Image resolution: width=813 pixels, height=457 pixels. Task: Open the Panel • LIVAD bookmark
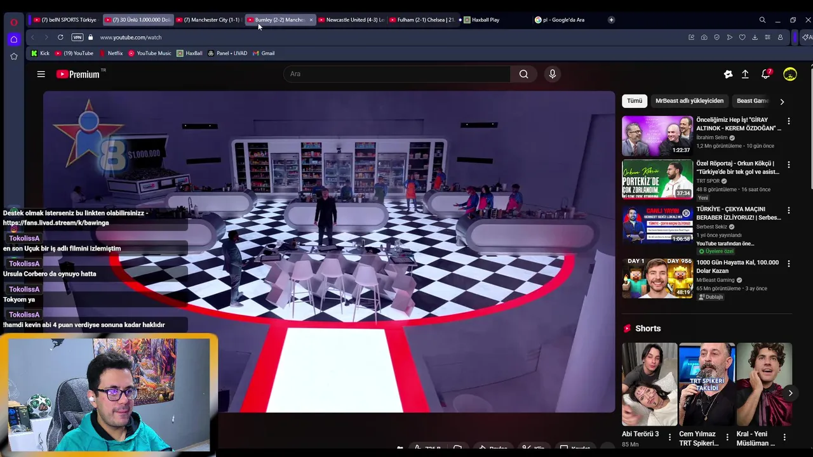click(227, 53)
